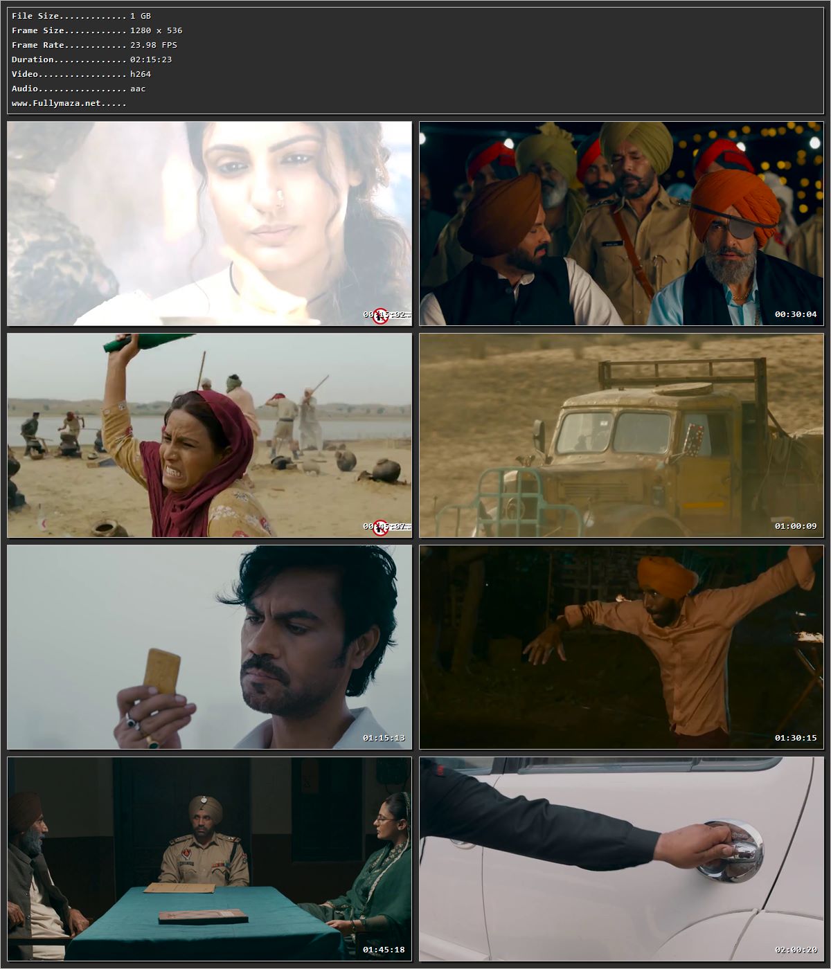This screenshot has width=831, height=969.
Task: Click the 'File Size' 1 GB line
Action: point(81,16)
